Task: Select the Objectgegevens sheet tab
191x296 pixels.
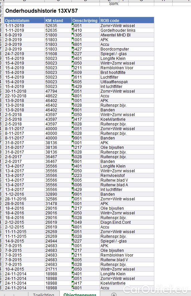Action: (x=80, y=294)
